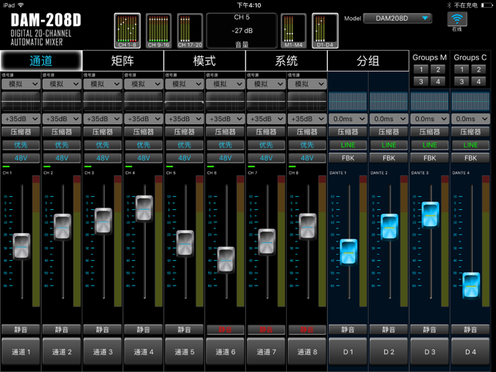Toggle 48V phantom power on CH 8
496x372 pixels.
(x=307, y=158)
